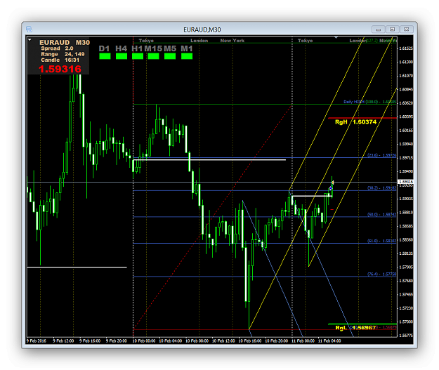Click the Candle 16:31 countdown
439x370 pixels.
(x=60, y=60)
